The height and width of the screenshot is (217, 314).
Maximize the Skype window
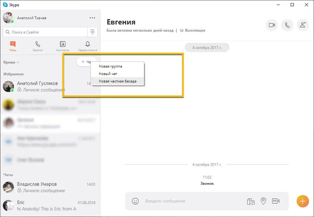pos(292,5)
